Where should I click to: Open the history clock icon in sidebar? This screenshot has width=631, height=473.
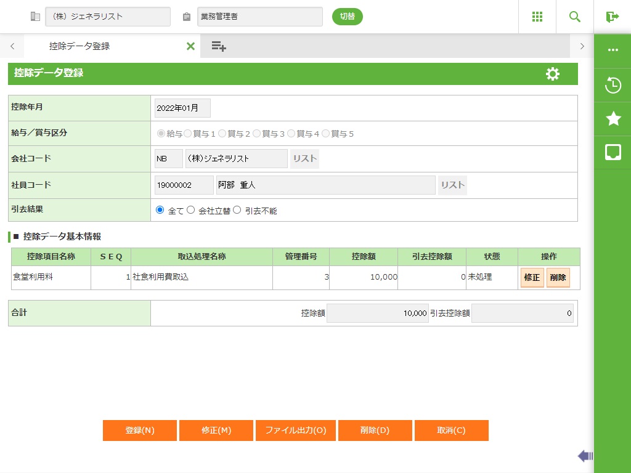[613, 85]
